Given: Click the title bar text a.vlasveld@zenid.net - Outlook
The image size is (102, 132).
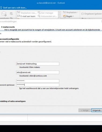Looking at the screenshot, I should (x=51, y=3).
